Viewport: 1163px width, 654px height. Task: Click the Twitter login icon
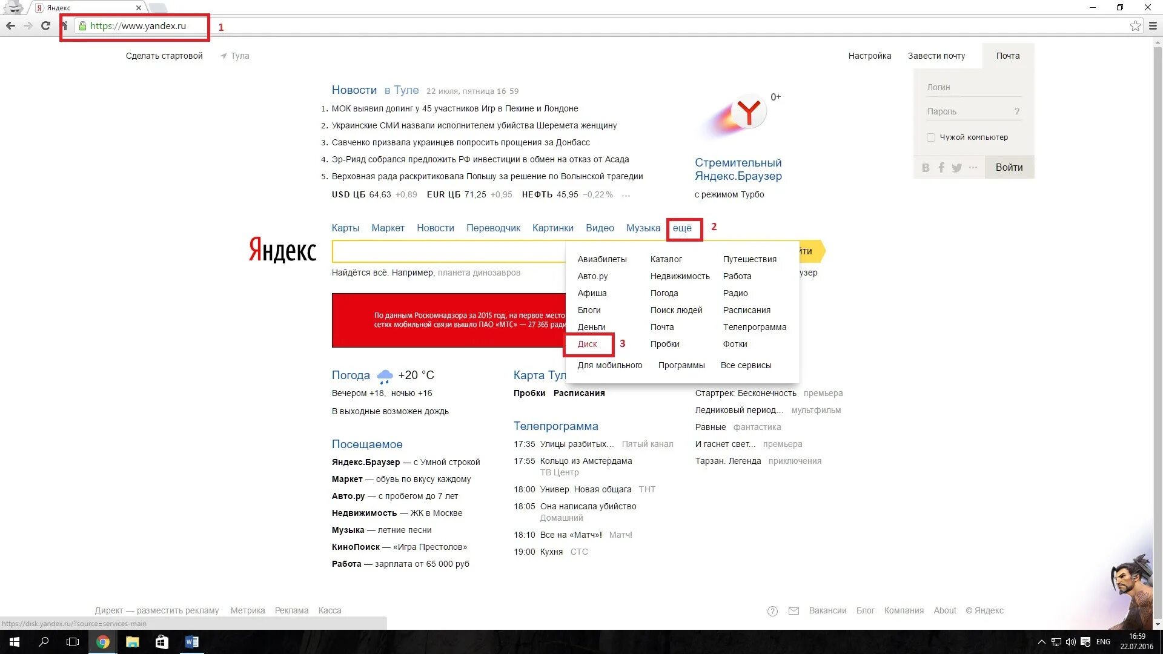[x=956, y=168]
